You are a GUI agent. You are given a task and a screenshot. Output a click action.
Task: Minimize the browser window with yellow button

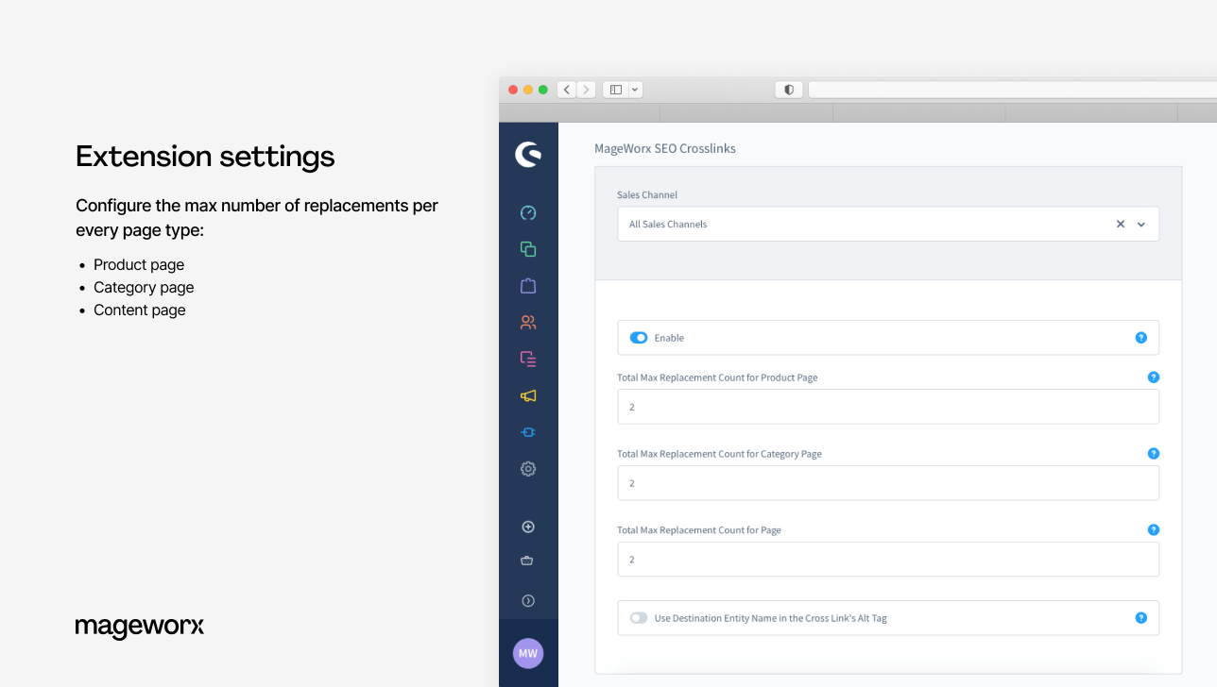pos(528,90)
